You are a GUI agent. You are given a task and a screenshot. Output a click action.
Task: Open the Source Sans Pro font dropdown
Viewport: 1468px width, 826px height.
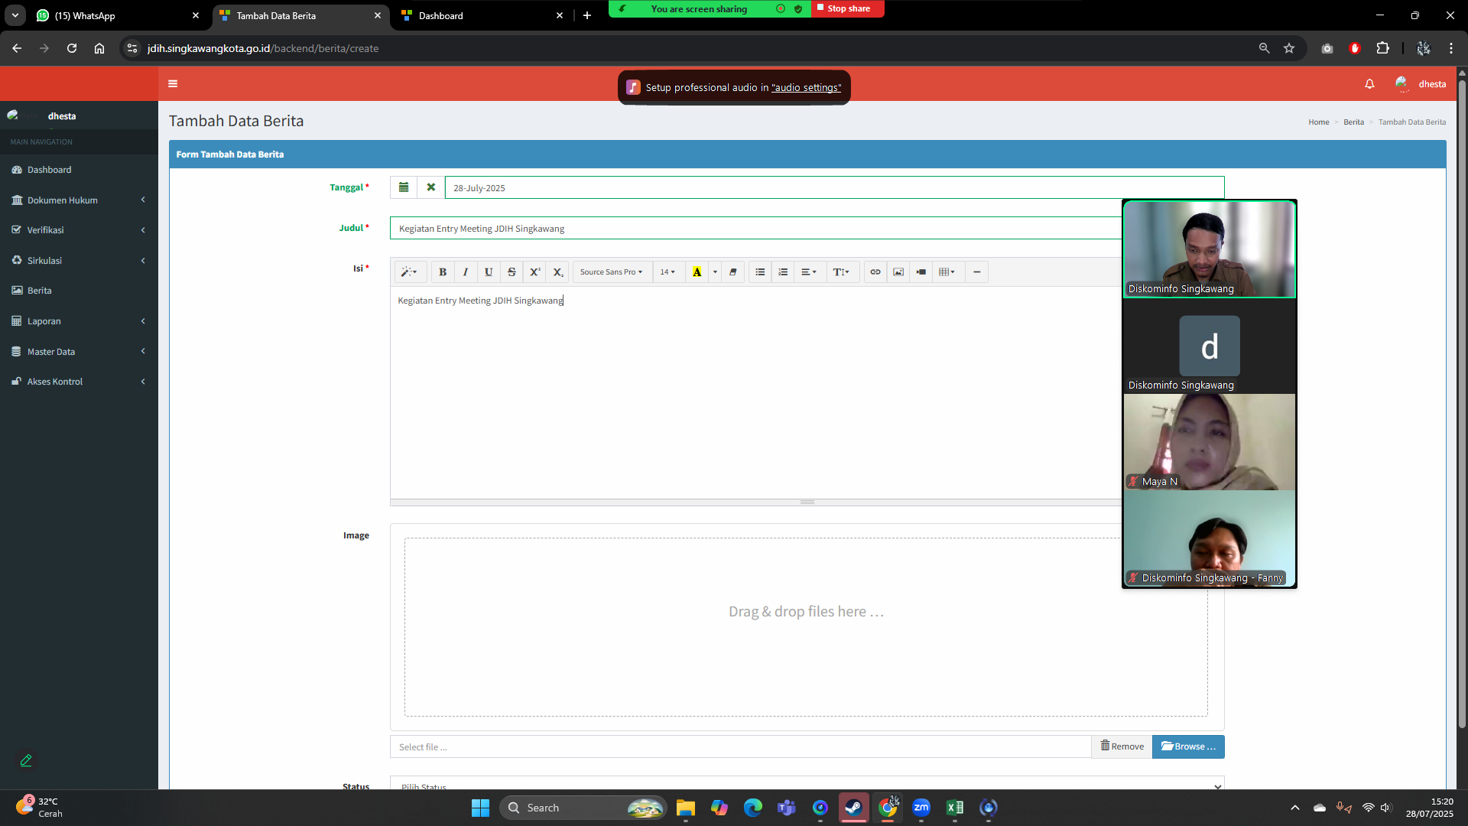tap(611, 272)
